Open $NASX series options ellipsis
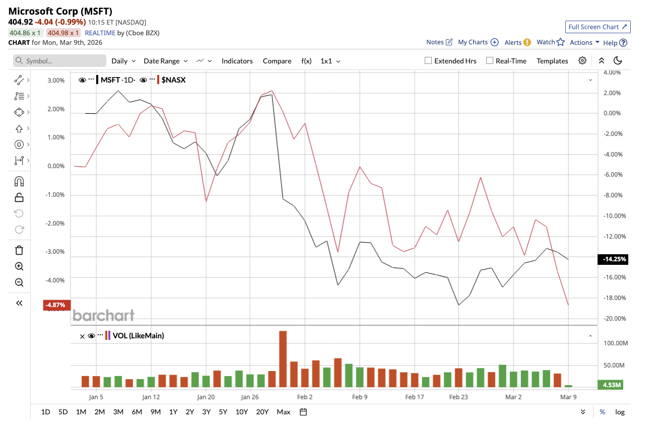657x437 pixels. [152, 80]
